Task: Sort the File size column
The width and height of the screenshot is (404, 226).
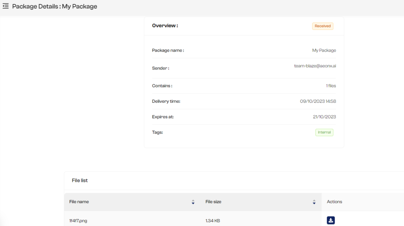Action: pyautogui.click(x=314, y=202)
